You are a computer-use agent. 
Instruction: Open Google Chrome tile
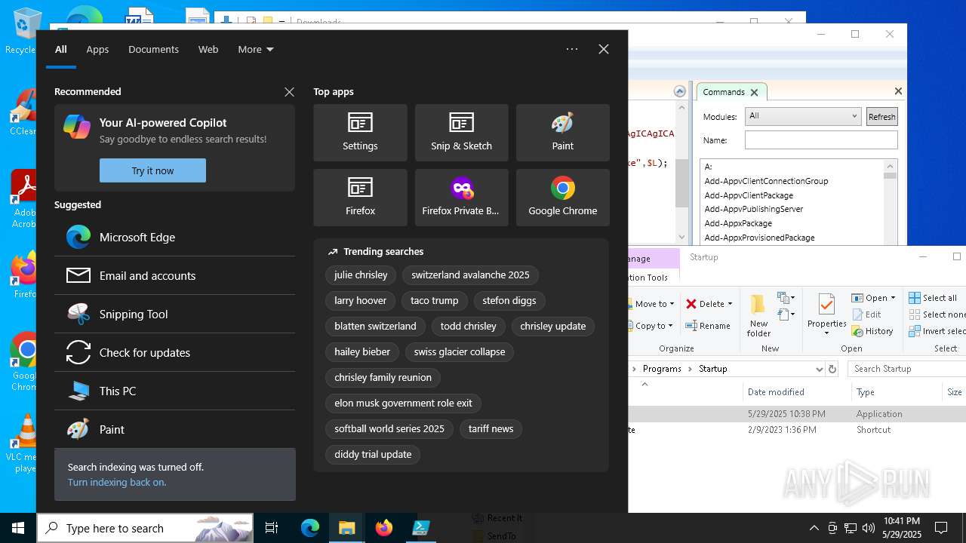click(x=562, y=198)
